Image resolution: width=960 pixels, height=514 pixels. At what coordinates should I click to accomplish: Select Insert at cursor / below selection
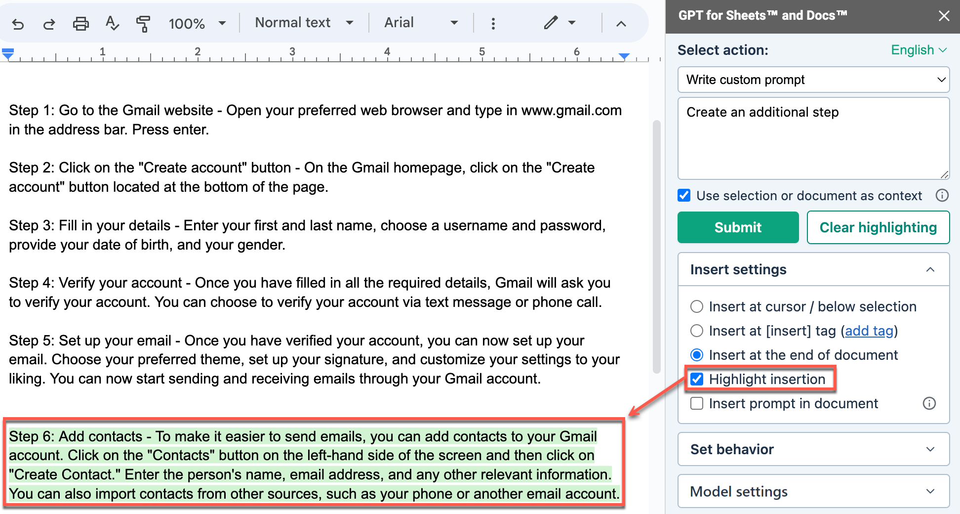coord(697,306)
